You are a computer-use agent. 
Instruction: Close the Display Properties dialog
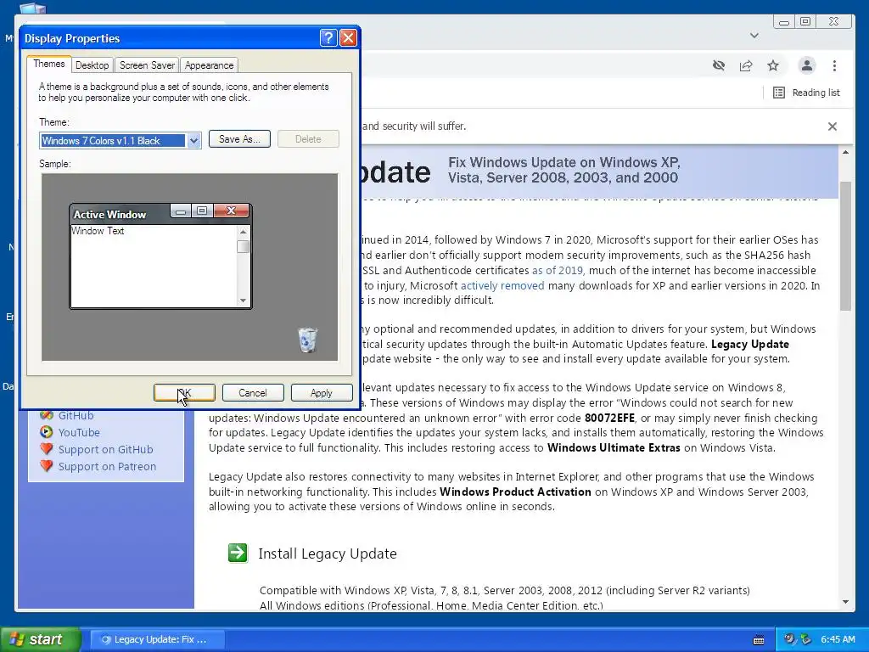(348, 37)
